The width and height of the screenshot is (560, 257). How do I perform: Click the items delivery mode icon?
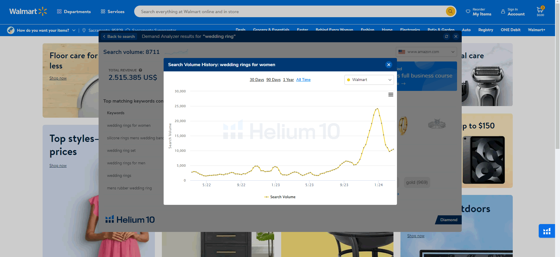coord(11,30)
